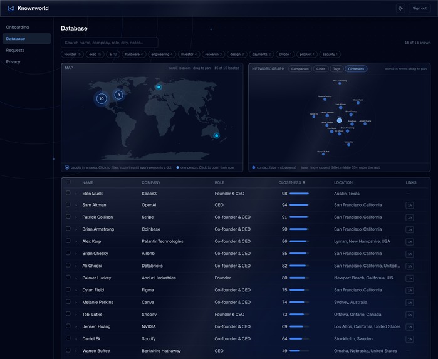This screenshot has width=438, height=359.
Task: Check the Melanie Perkins row checkbox
Action: tap(68, 302)
